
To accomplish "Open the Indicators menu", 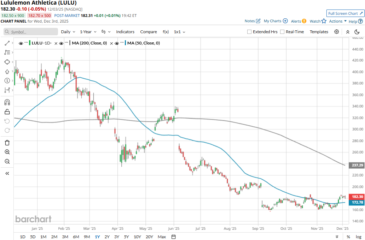I will 125,32.
